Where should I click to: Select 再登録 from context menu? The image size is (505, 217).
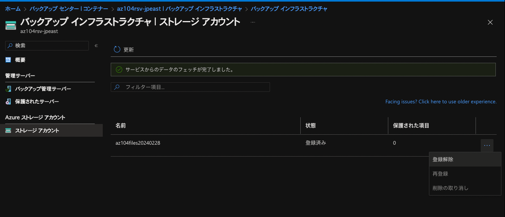465,174
